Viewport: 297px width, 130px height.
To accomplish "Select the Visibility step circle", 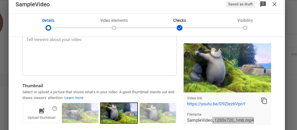I will (x=245, y=28).
